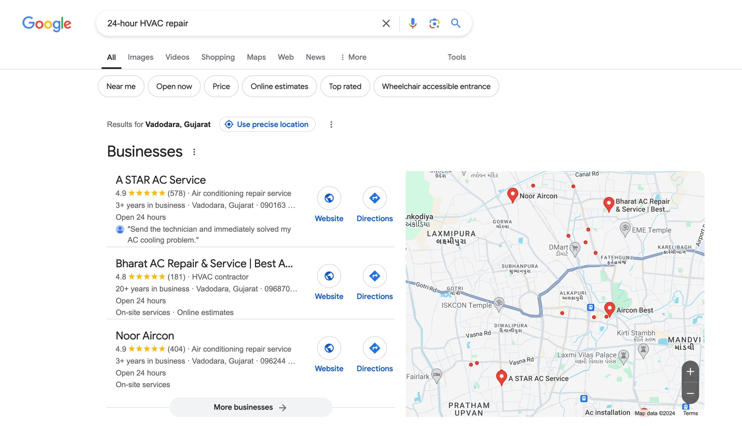The image size is (742, 426).
Task: Open A STAR AC Service listing title
Action: tap(161, 180)
